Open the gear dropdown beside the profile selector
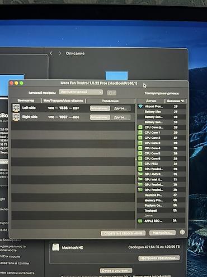Viewport: 207px width, 277px height. coord(112,93)
